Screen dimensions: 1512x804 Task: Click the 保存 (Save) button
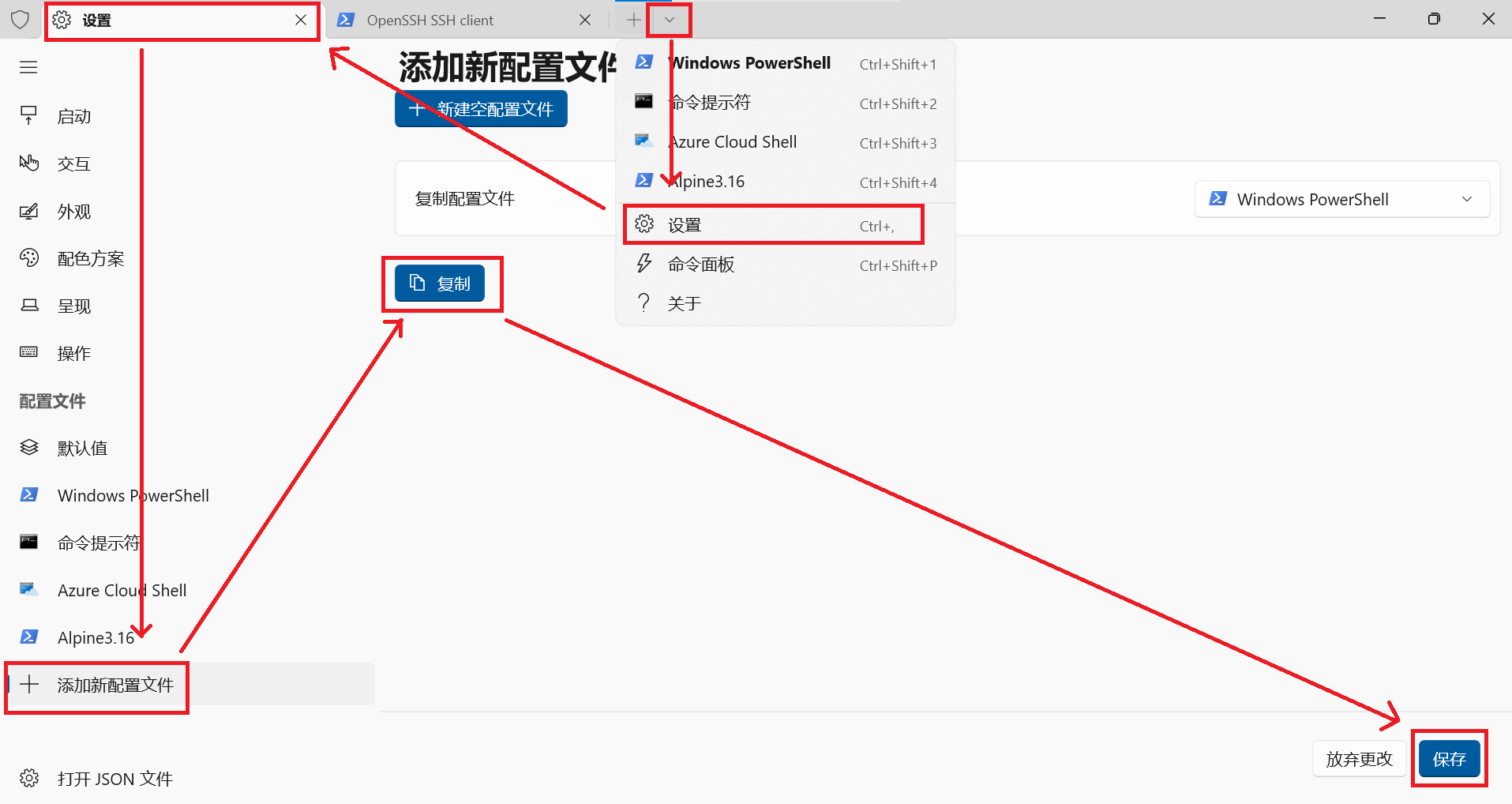[x=1449, y=759]
